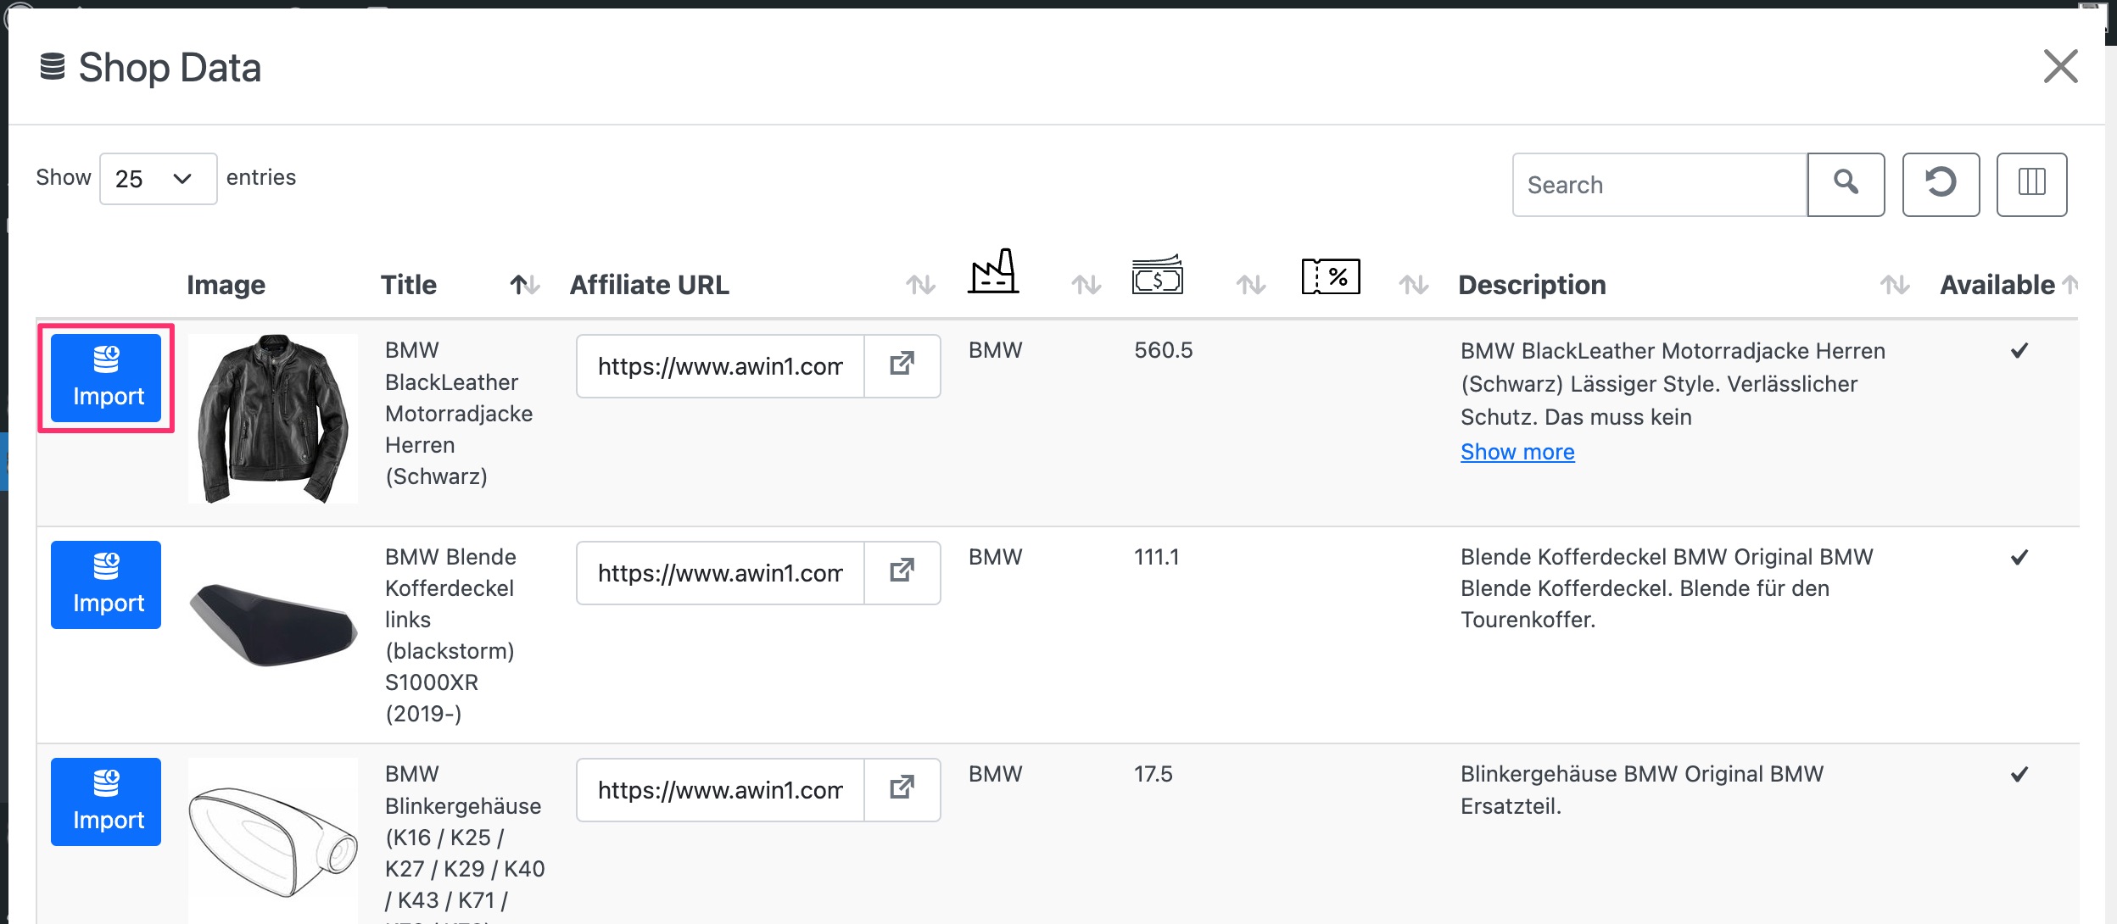
Task: Click the search magnifier button
Action: coord(1846,184)
